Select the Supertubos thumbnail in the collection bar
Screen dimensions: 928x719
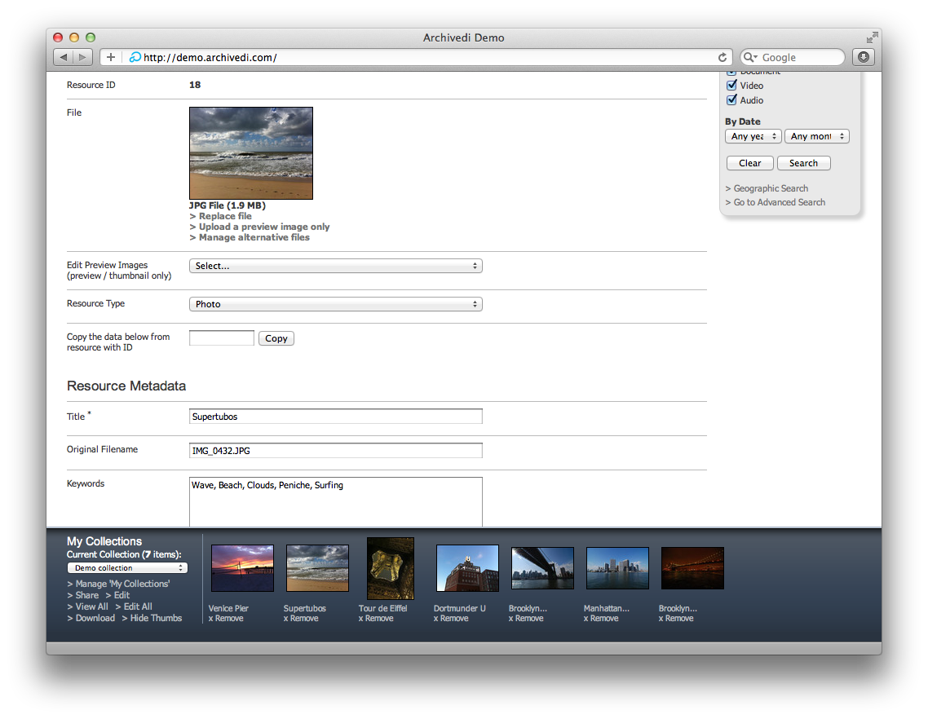(x=317, y=568)
